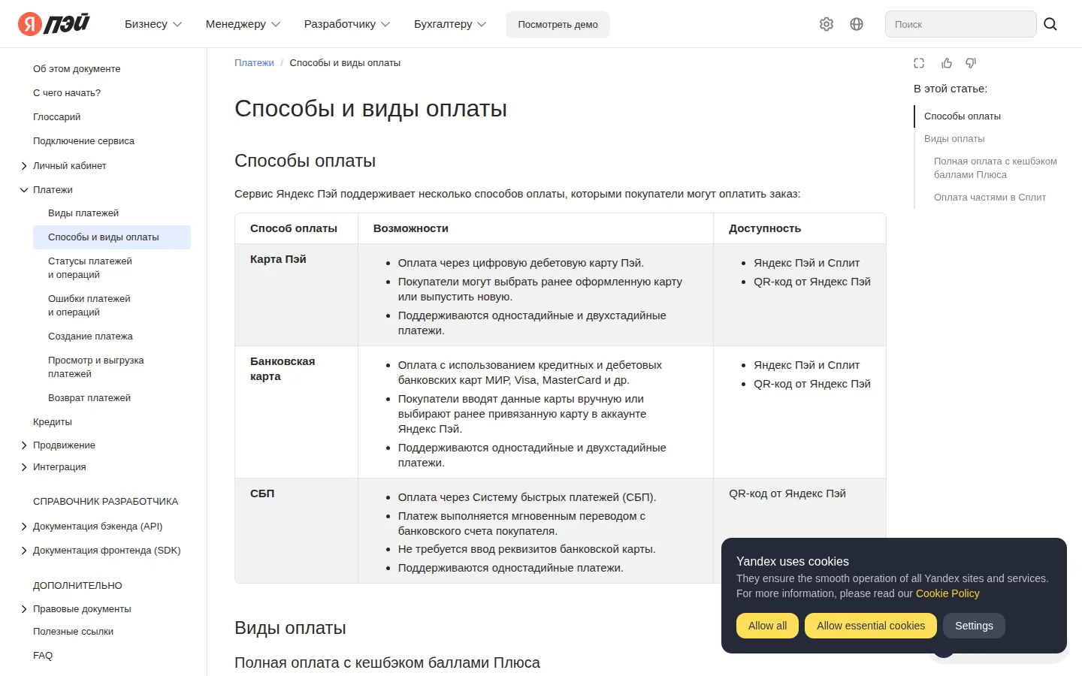Click the thumbs up like icon
The height and width of the screenshot is (676, 1082).
947,63
